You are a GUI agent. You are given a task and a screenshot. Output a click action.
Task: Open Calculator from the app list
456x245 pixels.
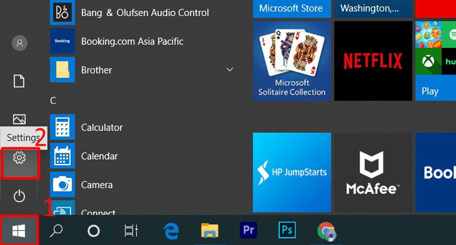[101, 127]
